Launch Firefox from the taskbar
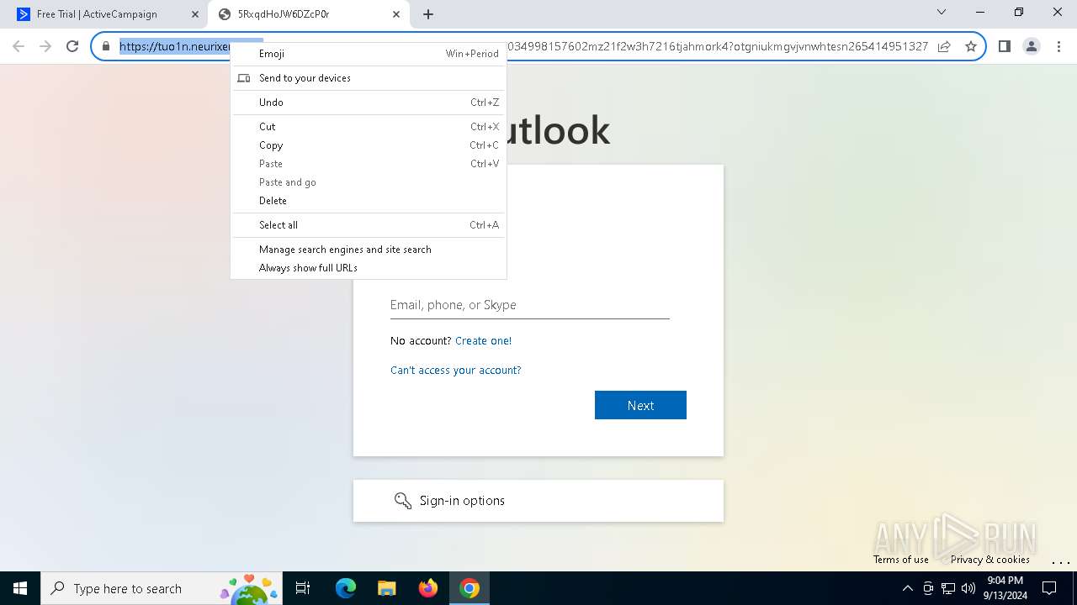Image resolution: width=1077 pixels, height=605 pixels. pos(428,588)
